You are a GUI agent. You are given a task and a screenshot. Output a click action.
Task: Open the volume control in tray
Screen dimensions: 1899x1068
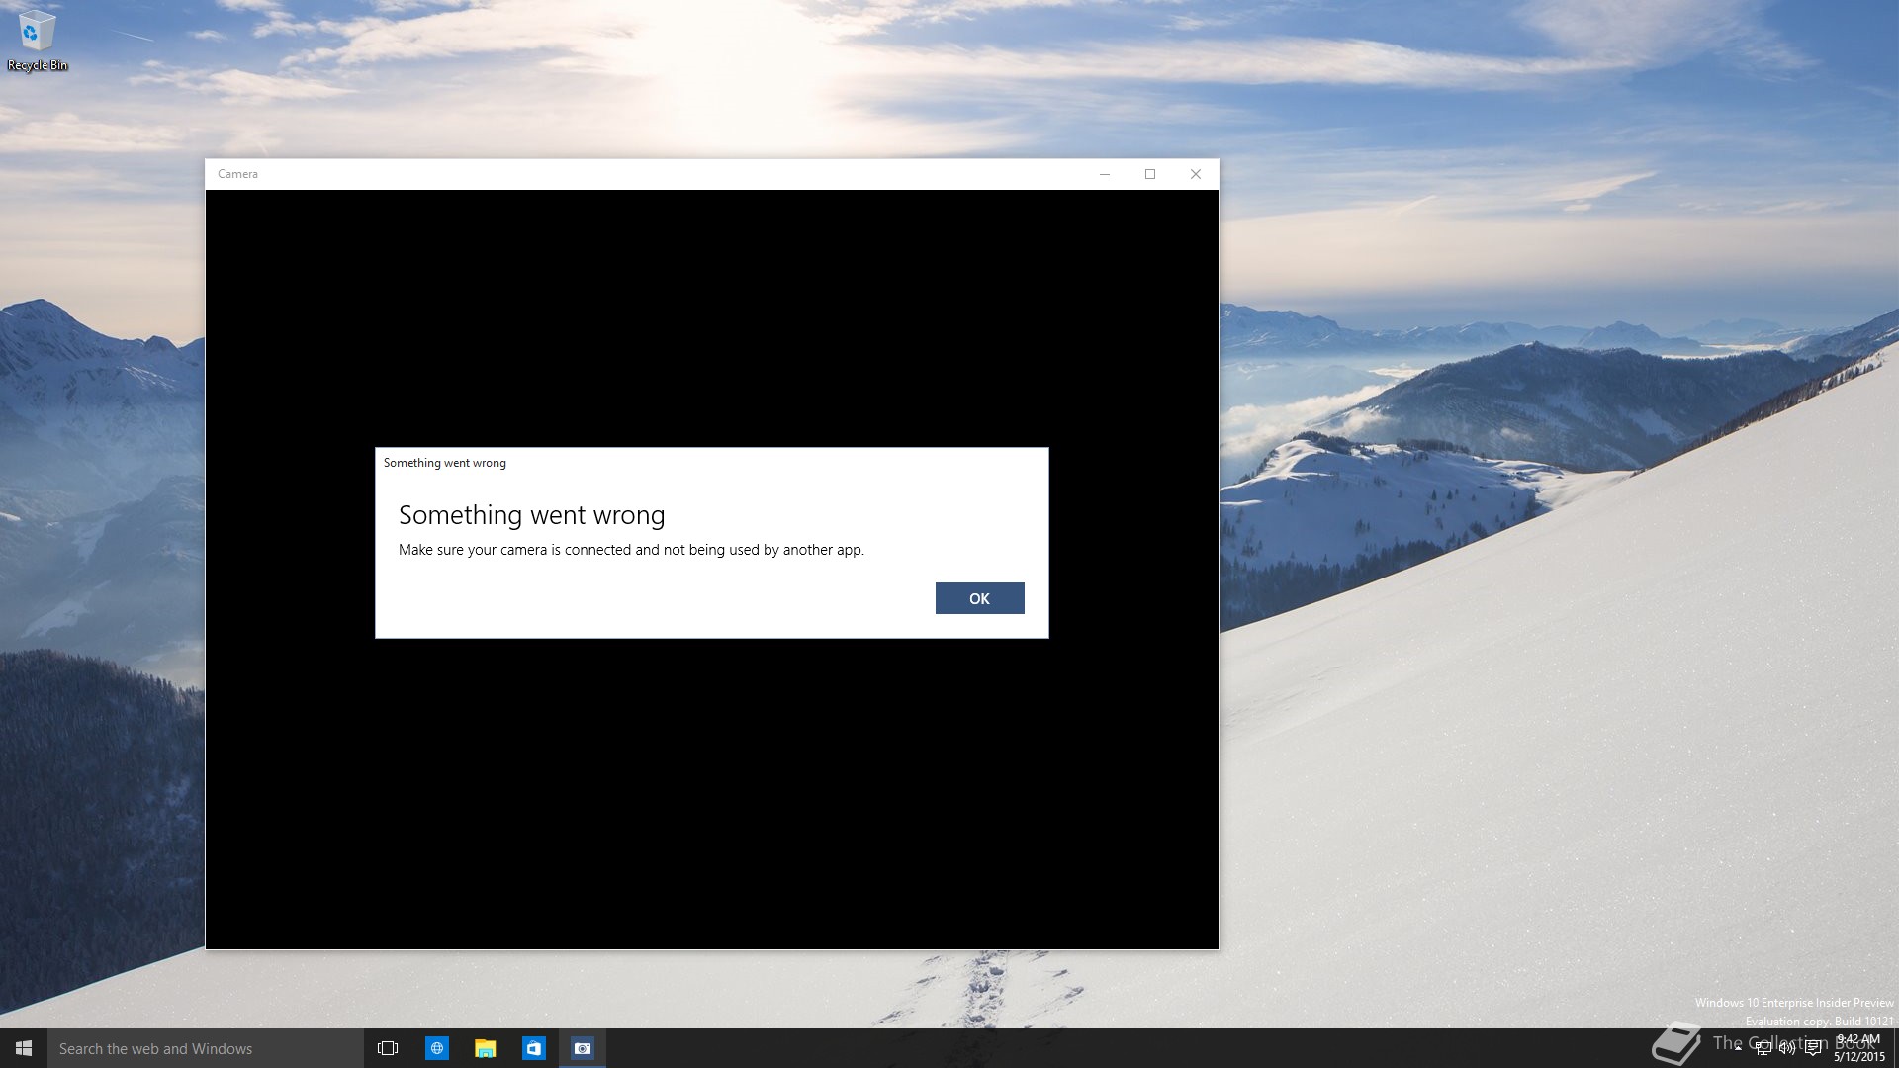tap(1787, 1048)
